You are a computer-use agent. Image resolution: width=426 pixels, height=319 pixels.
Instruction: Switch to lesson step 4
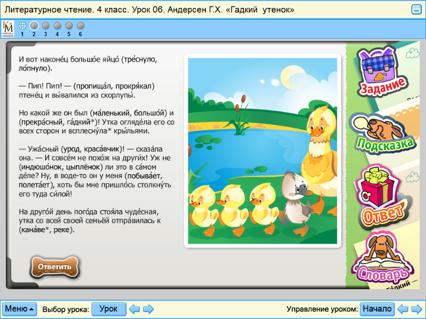pyautogui.click(x=56, y=25)
